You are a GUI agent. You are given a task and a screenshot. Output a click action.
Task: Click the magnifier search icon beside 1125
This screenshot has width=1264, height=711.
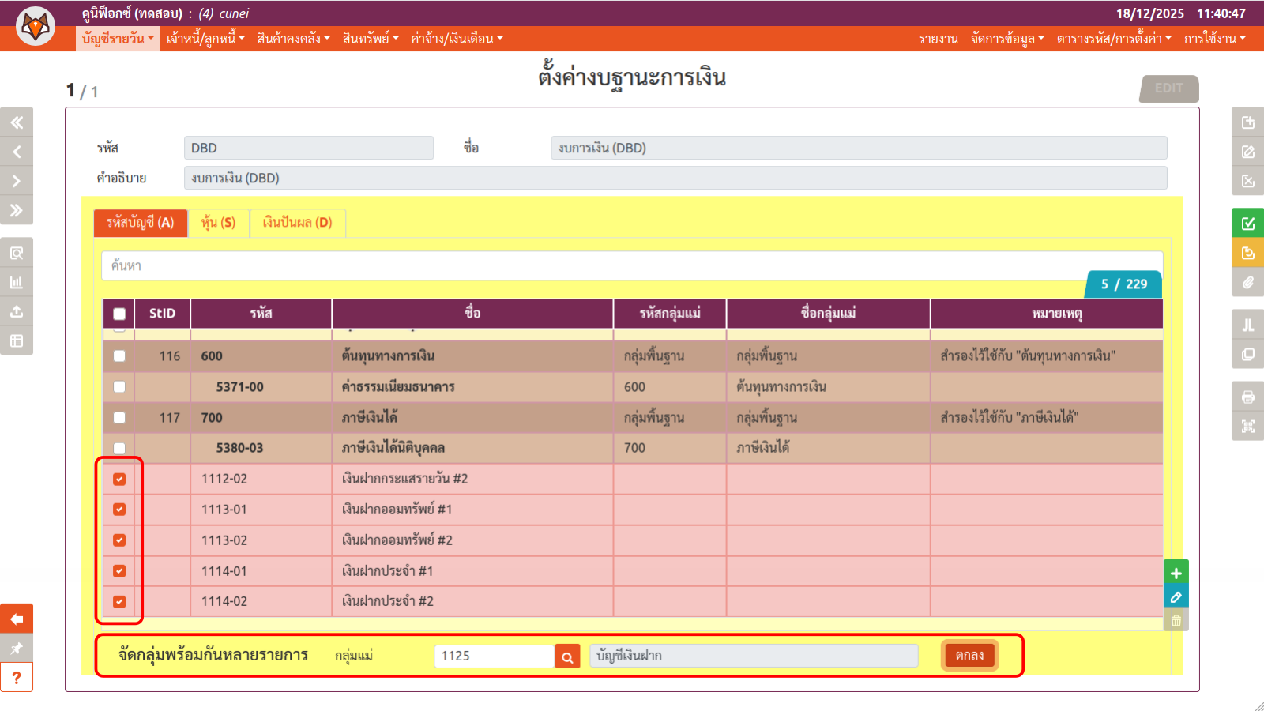pos(567,656)
